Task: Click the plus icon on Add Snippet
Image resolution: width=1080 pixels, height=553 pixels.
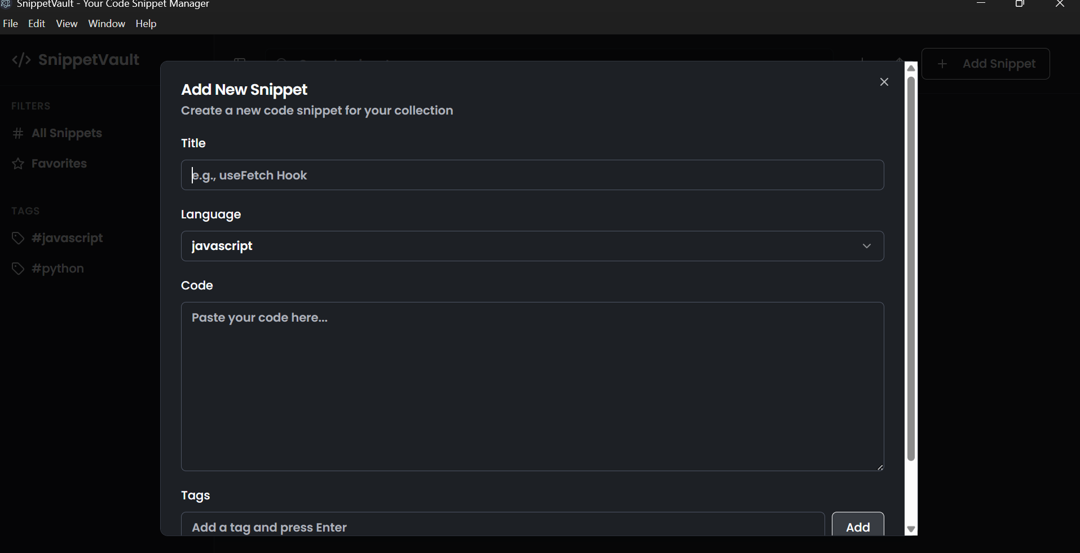Action: click(943, 63)
